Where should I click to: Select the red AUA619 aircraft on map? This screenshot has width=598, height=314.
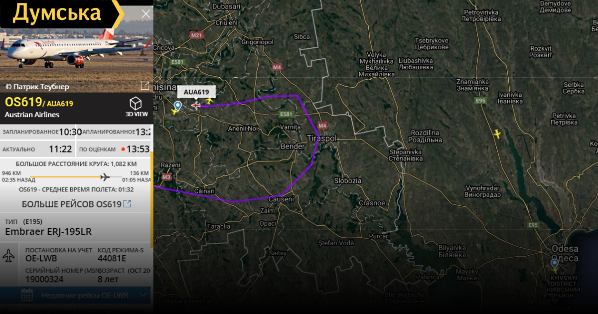(x=196, y=105)
